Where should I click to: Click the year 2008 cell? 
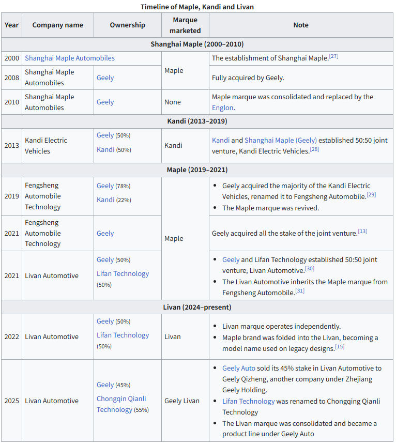(12, 78)
